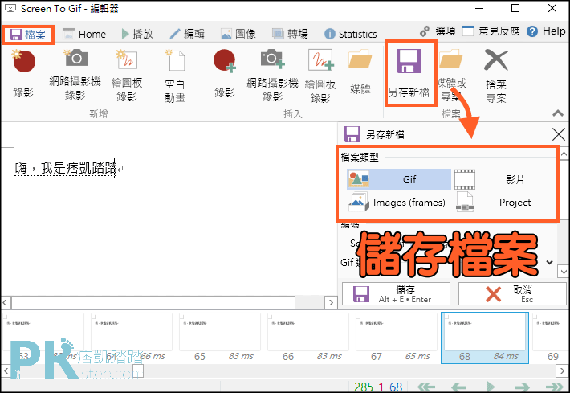Select frame 65 thumbnail
Viewport: 570px width, 393px height.
point(220,338)
